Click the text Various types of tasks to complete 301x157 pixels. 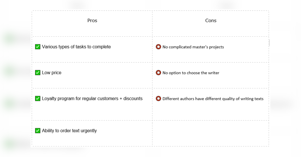[76, 47]
